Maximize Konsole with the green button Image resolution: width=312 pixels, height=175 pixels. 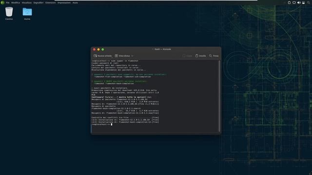tap(103, 50)
